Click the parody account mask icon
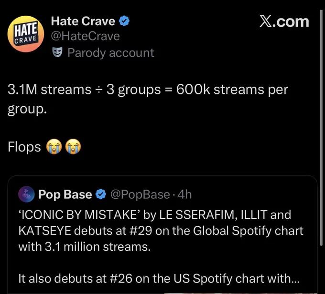The width and height of the screenshot is (325, 294). point(57,52)
